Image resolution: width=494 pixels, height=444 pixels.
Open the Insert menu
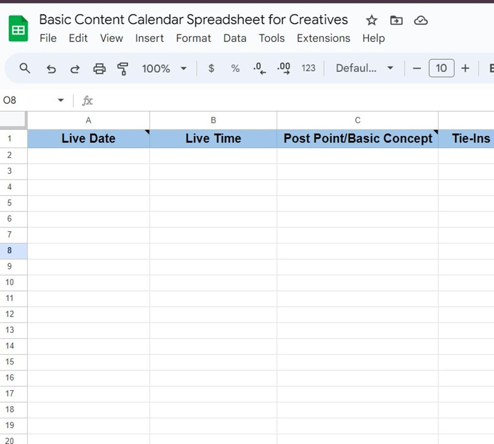pyautogui.click(x=149, y=39)
